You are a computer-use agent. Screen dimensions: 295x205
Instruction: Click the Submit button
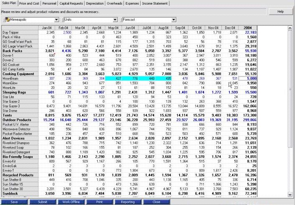pos(43,202)
